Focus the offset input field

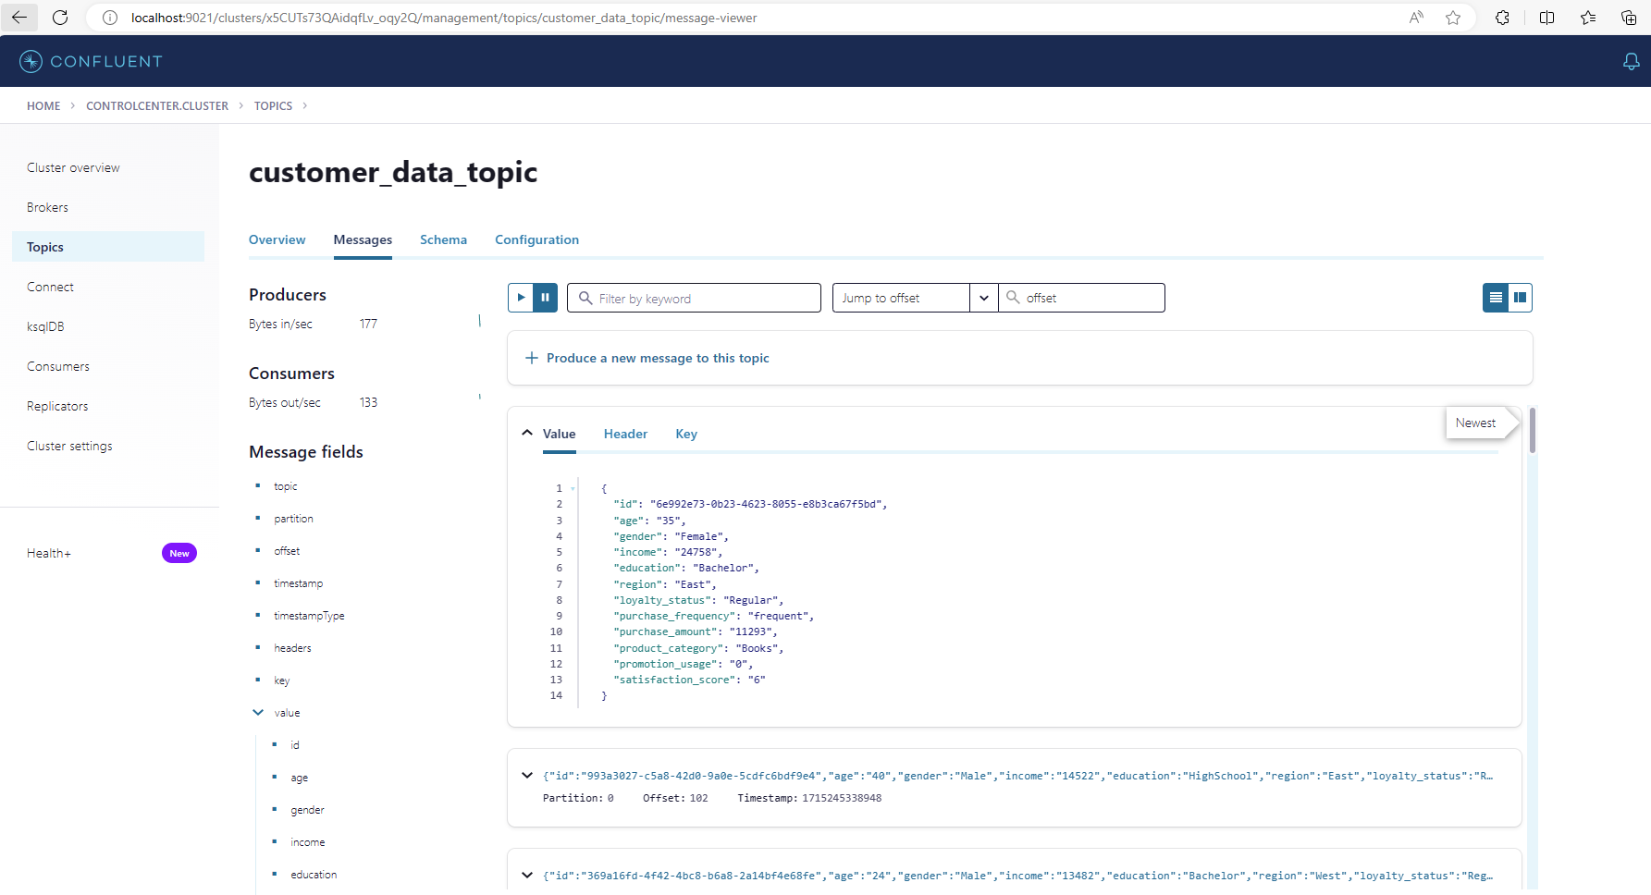coord(1081,298)
